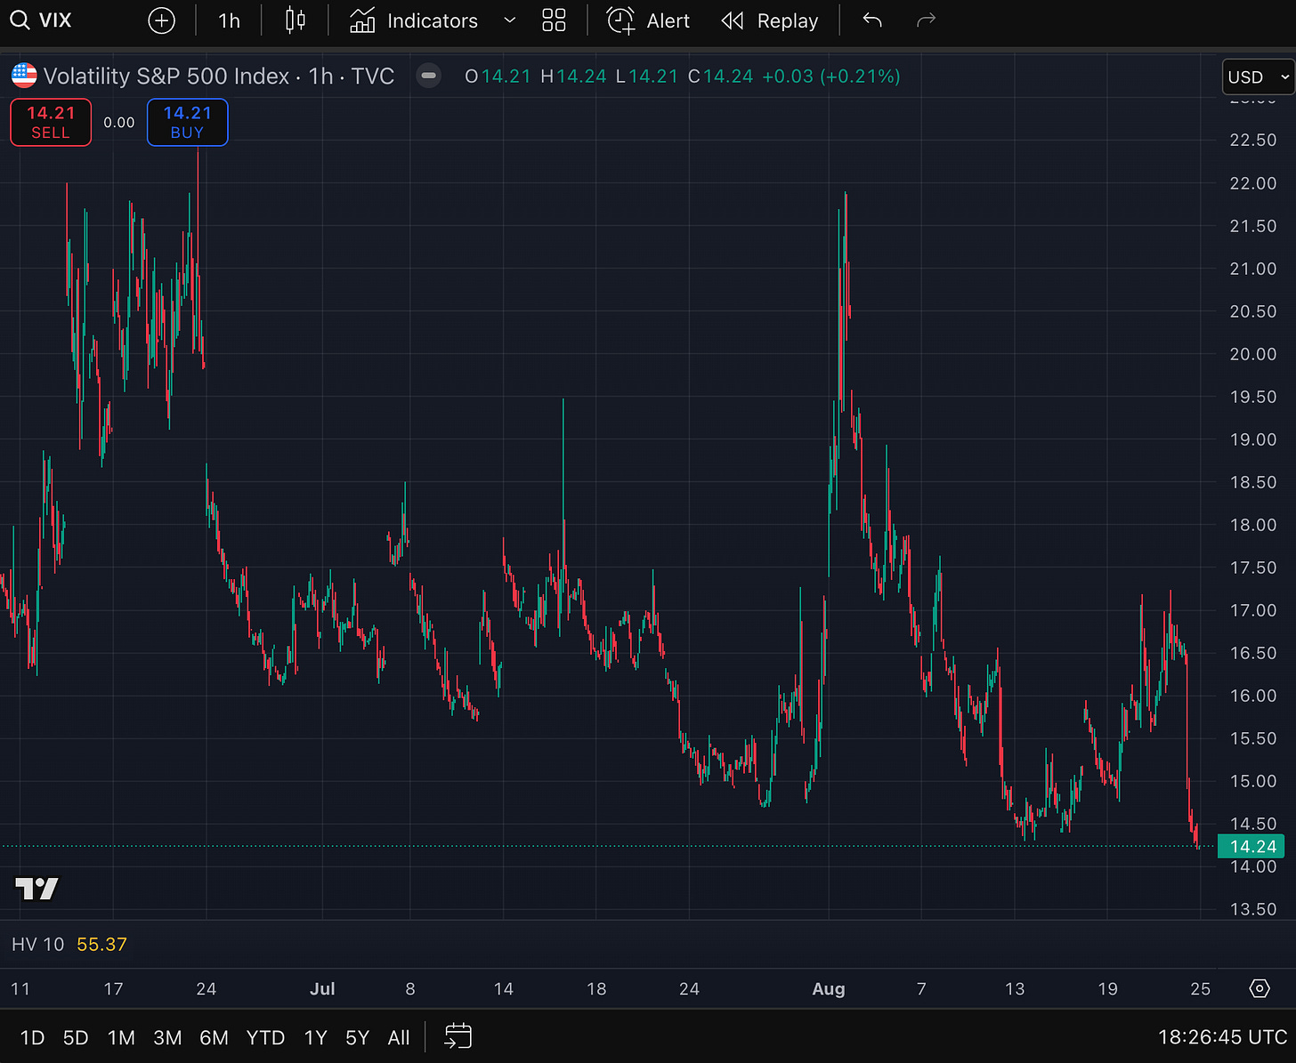Click the 22.00 price axis label
The width and height of the screenshot is (1296, 1063).
(1253, 183)
